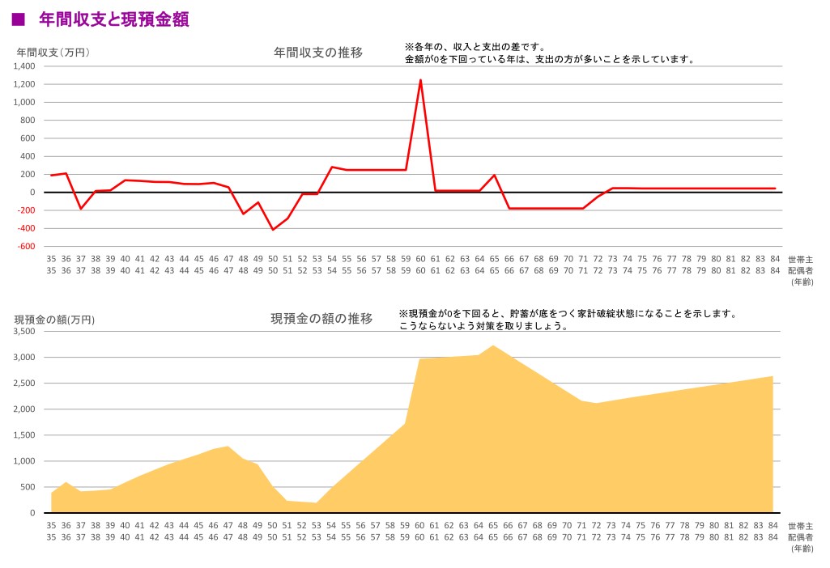Click the red -600 y-axis tick label
Image resolution: width=830 pixels, height=568 pixels.
[25, 246]
